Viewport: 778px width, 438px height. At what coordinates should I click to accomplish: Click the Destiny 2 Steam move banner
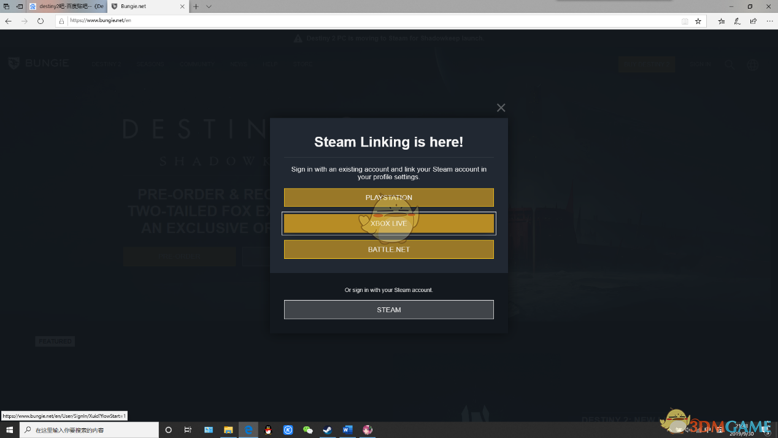pos(389,38)
